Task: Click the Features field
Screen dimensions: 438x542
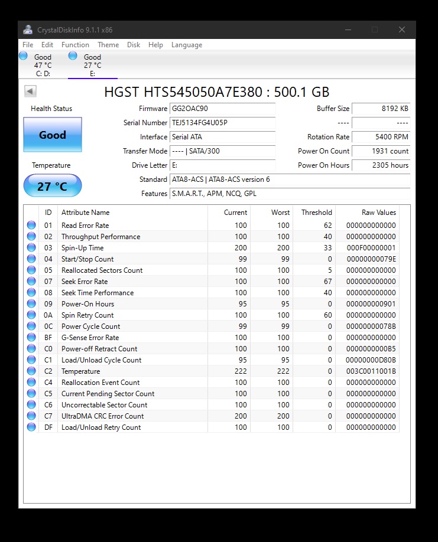Action: [290, 194]
